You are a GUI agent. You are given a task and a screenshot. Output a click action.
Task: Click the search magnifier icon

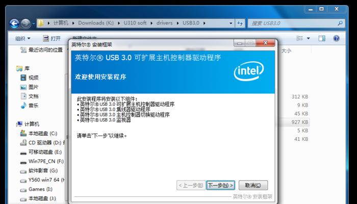[x=340, y=23]
